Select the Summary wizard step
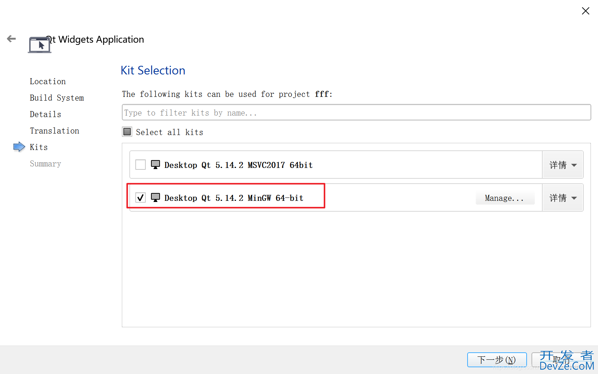This screenshot has height=374, width=598. point(46,164)
